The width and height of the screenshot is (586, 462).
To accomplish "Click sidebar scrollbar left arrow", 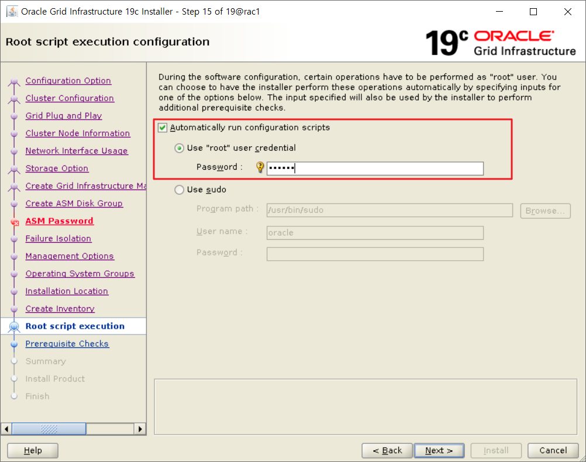I will tap(6, 429).
